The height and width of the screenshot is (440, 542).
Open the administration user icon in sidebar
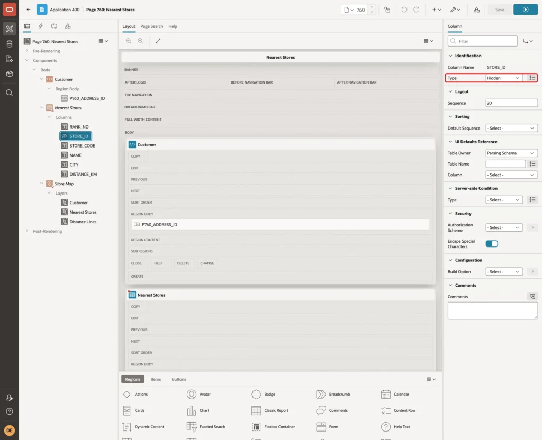[x=10, y=398]
